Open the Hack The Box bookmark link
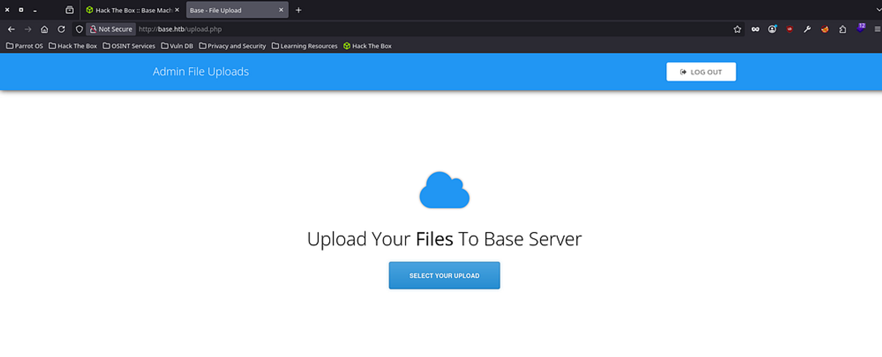The image size is (882, 357). 367,46
